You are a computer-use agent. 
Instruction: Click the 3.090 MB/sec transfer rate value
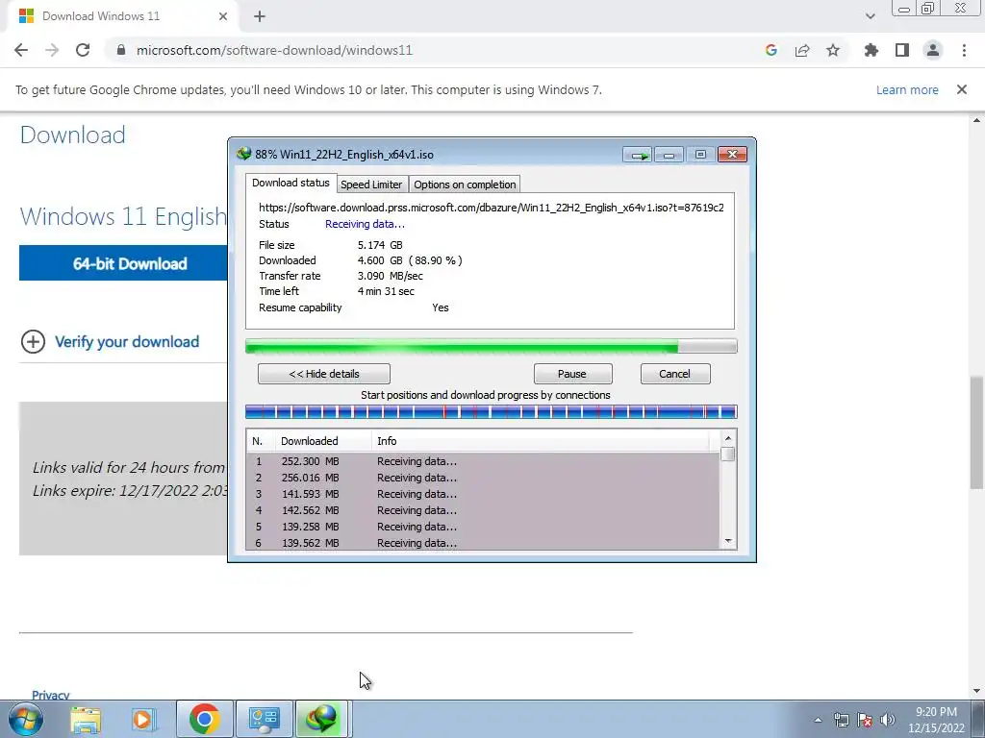point(391,276)
